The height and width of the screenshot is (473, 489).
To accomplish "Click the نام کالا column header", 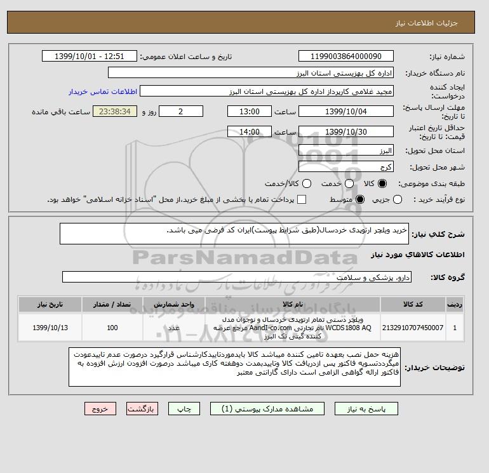I will point(293,304).
